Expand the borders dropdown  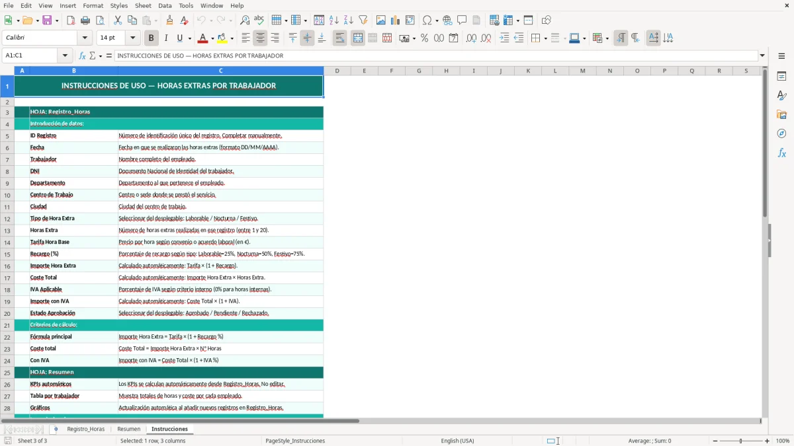tap(545, 38)
